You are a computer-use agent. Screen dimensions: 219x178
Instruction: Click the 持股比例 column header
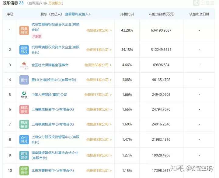pyautogui.click(x=127, y=14)
